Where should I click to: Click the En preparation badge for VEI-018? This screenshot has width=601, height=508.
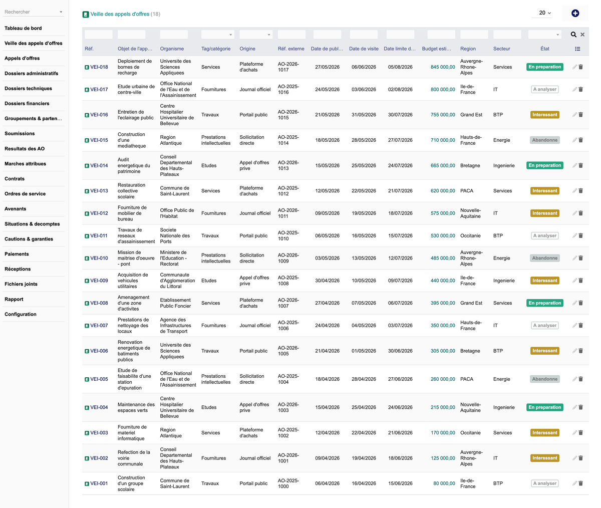(x=544, y=67)
